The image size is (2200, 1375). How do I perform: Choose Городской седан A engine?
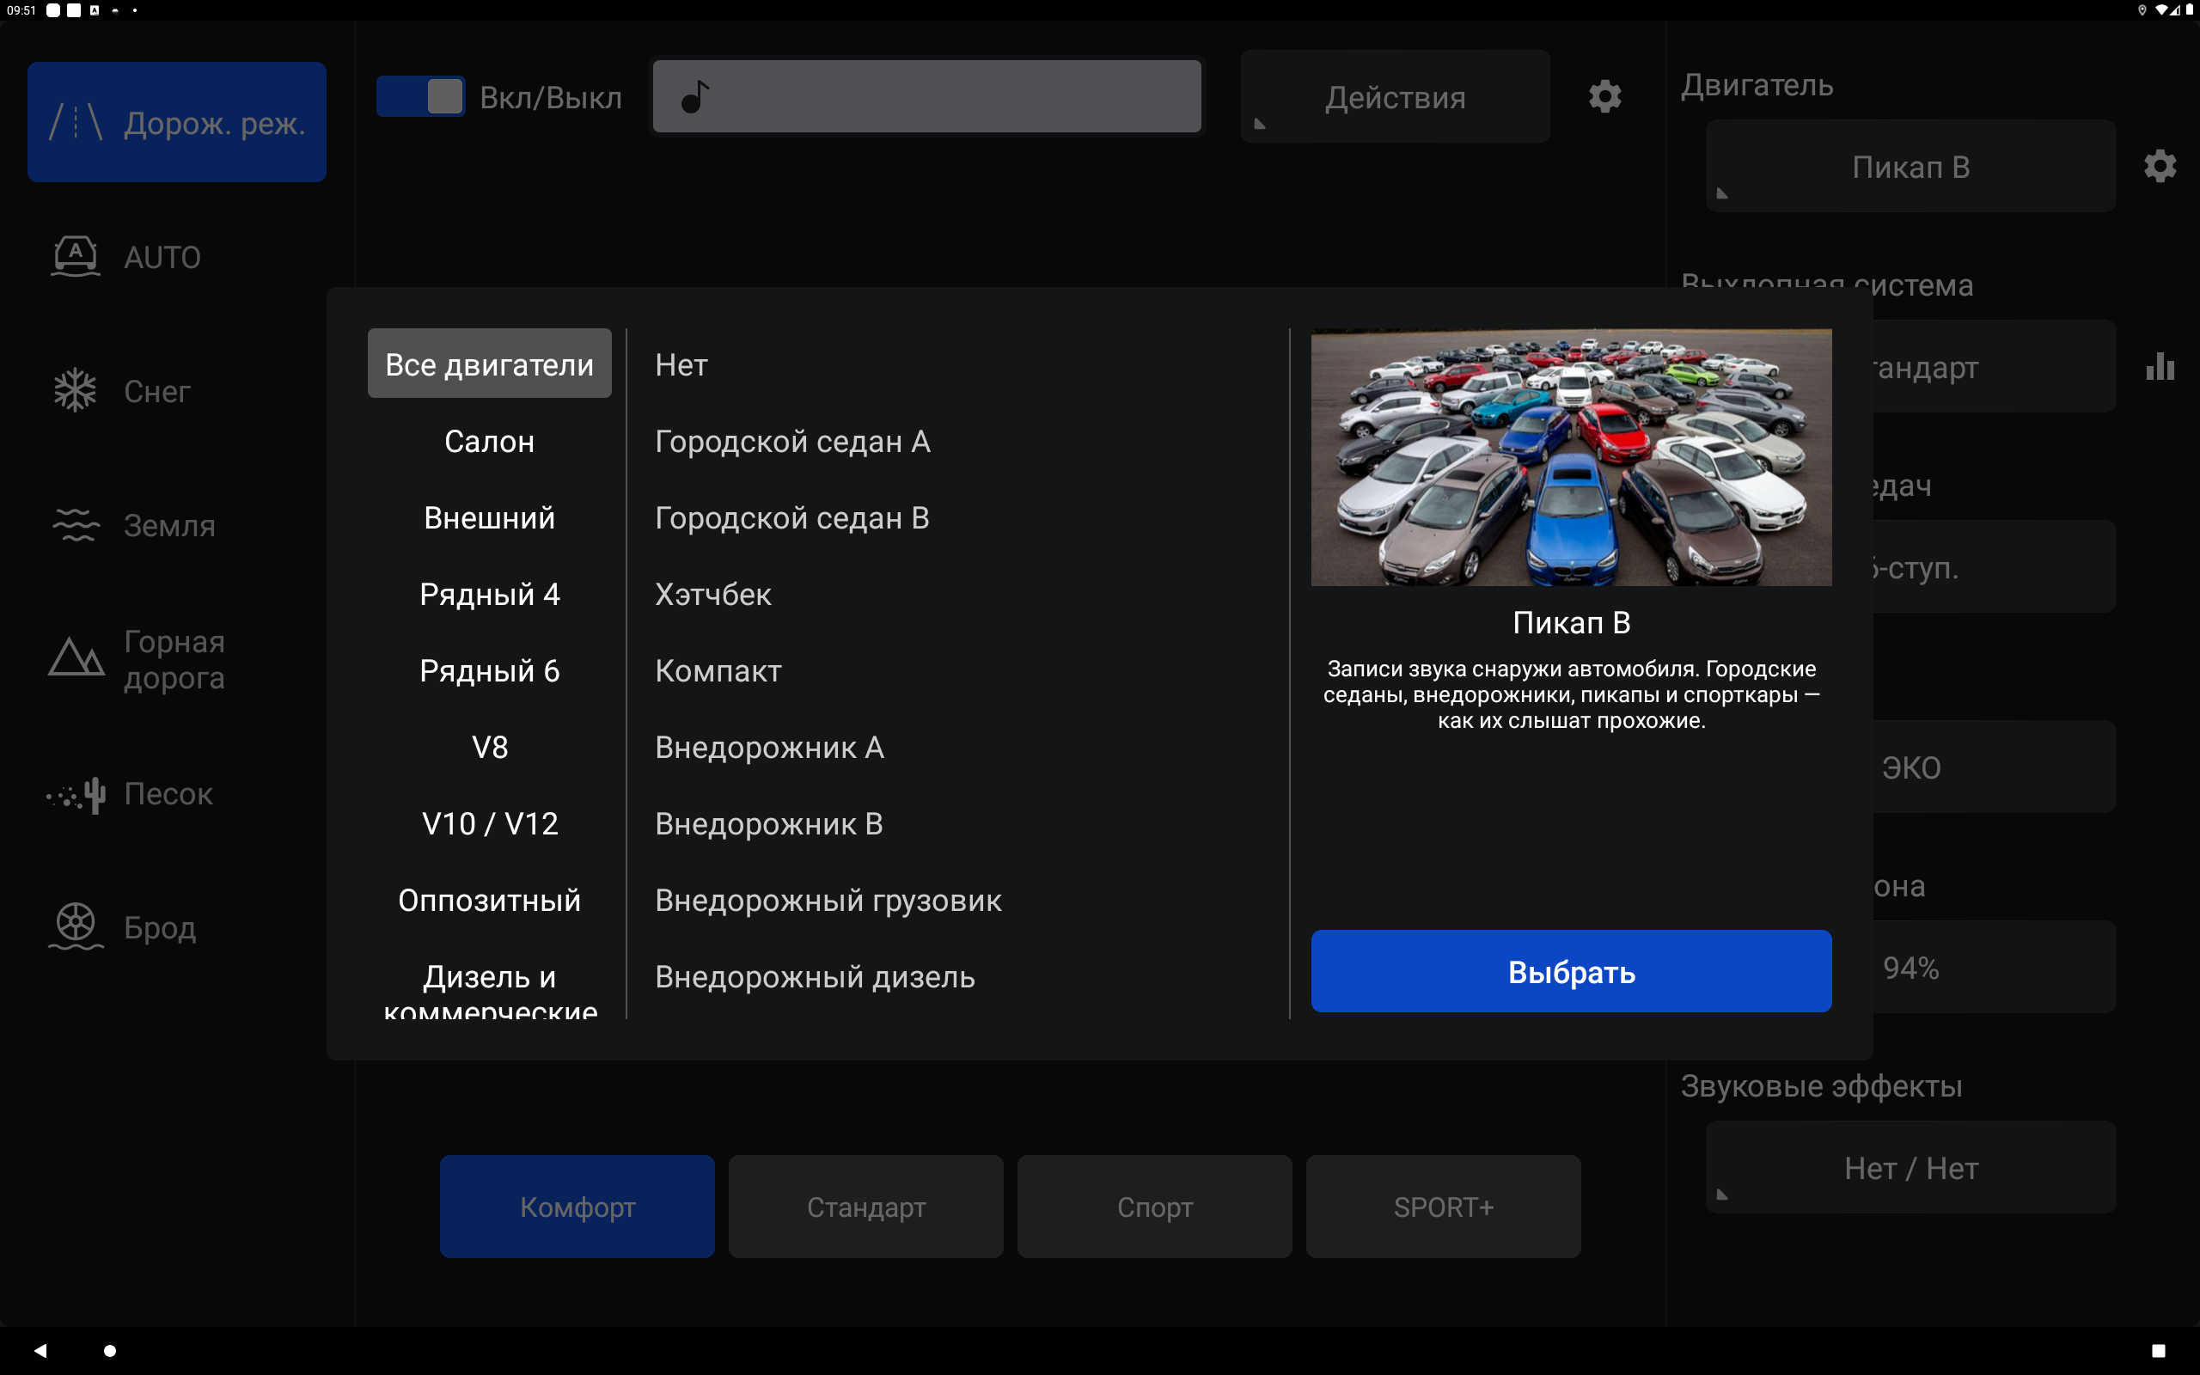click(x=960, y=441)
